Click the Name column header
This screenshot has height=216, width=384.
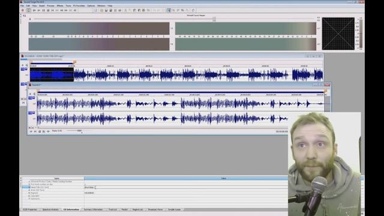coord(56,179)
